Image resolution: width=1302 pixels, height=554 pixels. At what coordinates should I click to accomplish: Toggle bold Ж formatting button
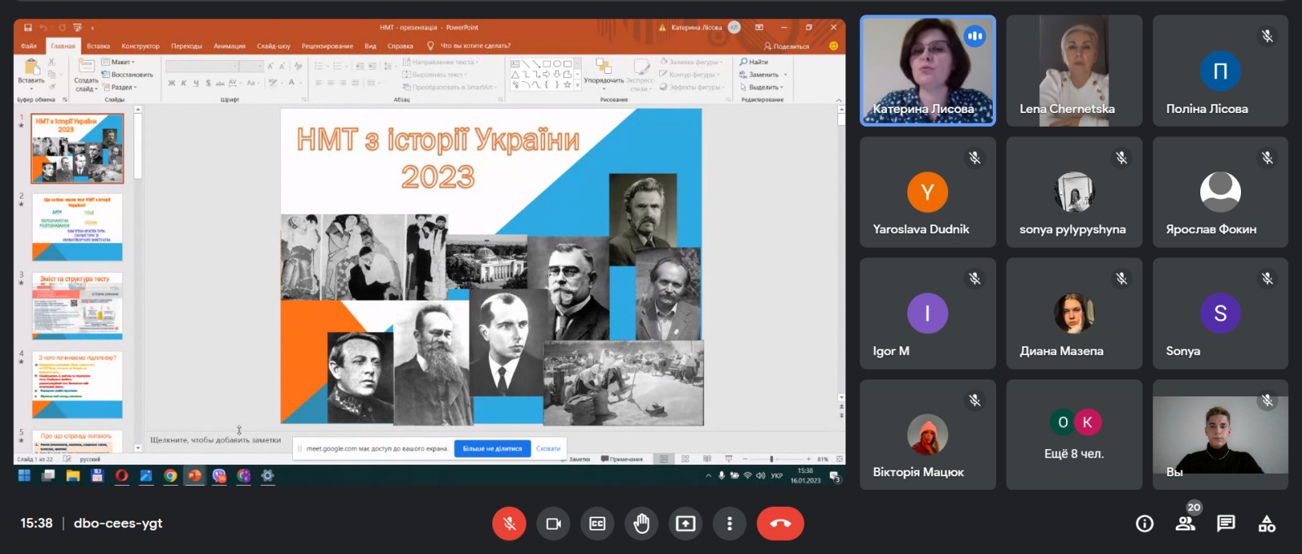(x=172, y=83)
